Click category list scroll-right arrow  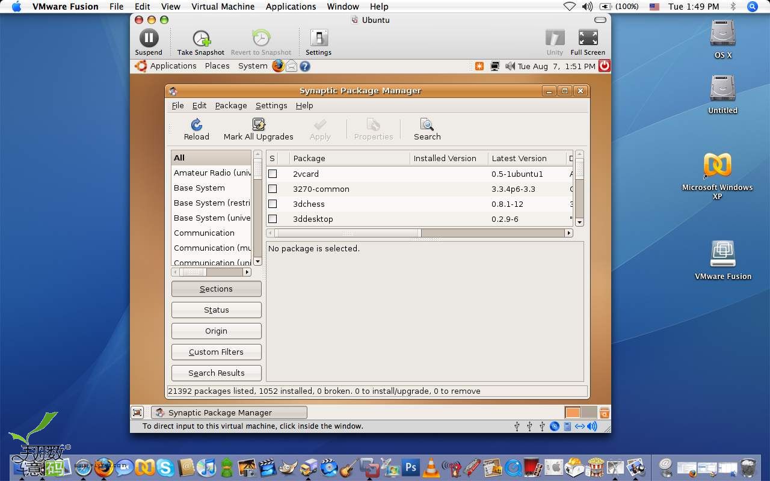pyautogui.click(x=247, y=272)
